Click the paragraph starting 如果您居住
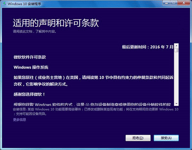Screen dimensions: 192x150 pyautogui.click(x=93, y=81)
